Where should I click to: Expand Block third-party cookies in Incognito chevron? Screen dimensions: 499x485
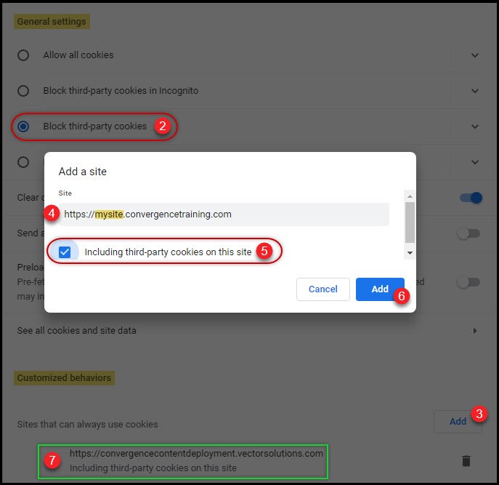tap(475, 91)
